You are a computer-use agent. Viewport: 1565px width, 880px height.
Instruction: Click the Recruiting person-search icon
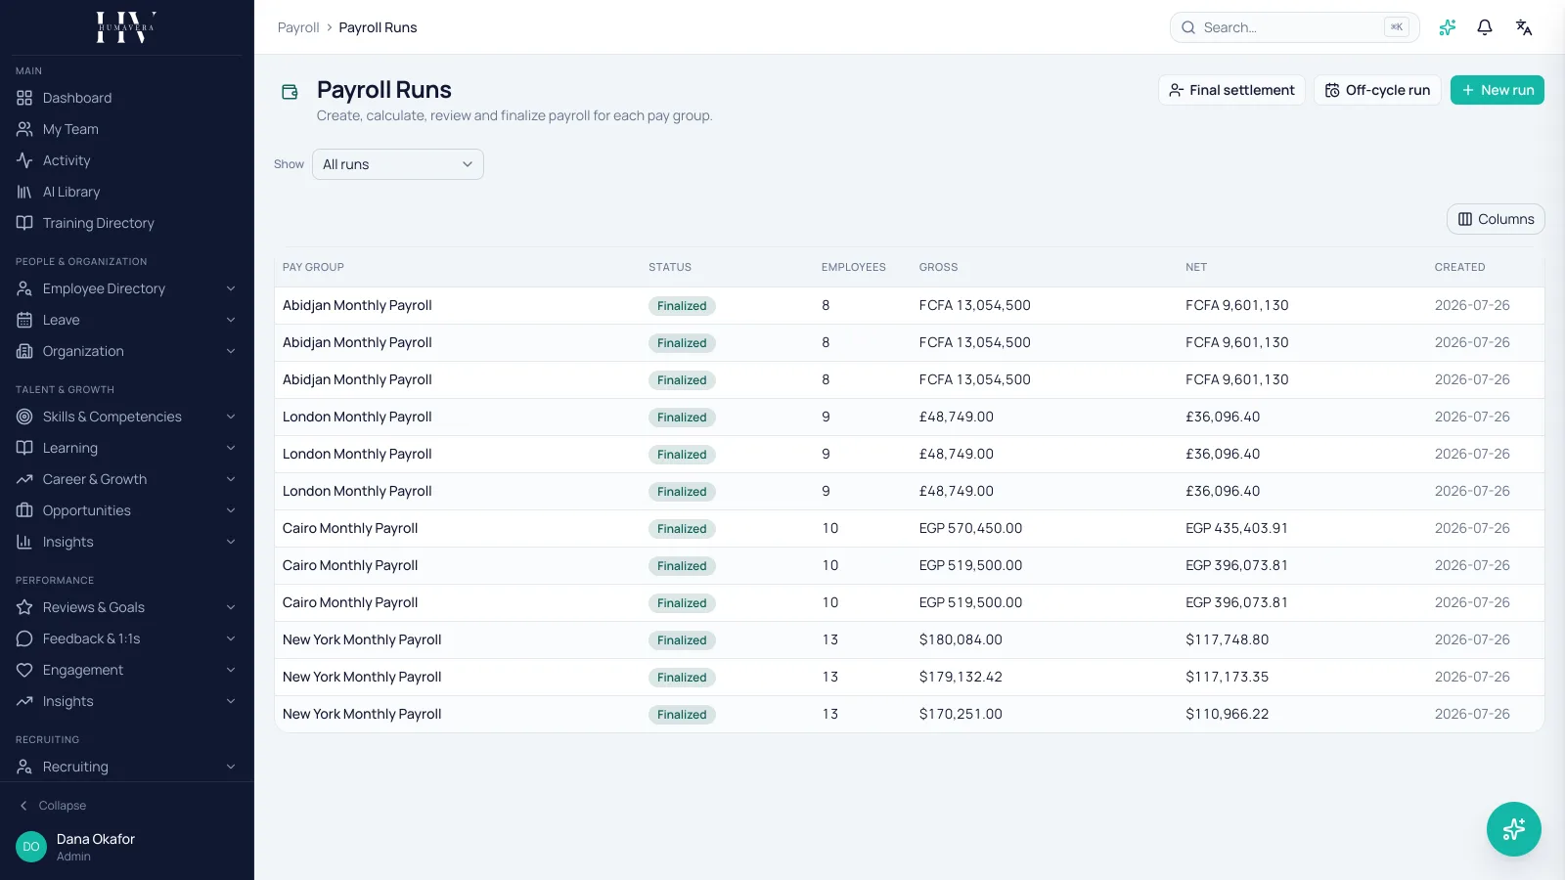click(x=24, y=767)
